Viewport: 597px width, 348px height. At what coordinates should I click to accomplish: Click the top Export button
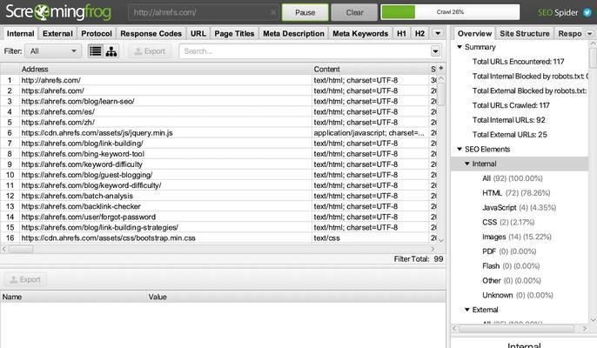tap(150, 51)
